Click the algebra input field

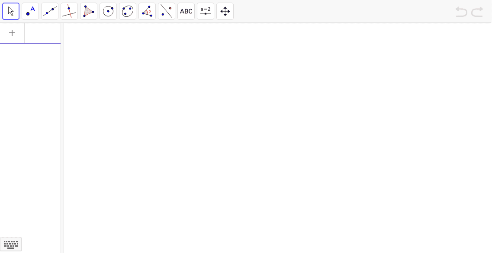point(43,33)
